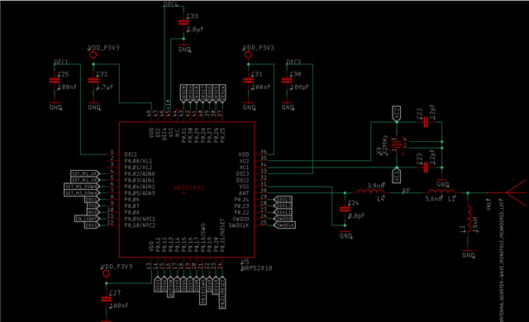529x322 pixels.
Task: Select the DEV11 net label
Action: point(283,212)
